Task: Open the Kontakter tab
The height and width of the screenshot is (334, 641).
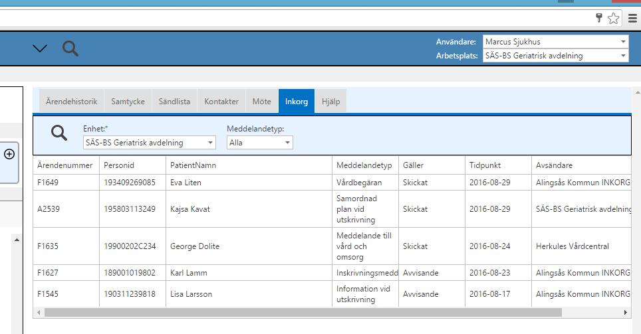Action: (221, 101)
